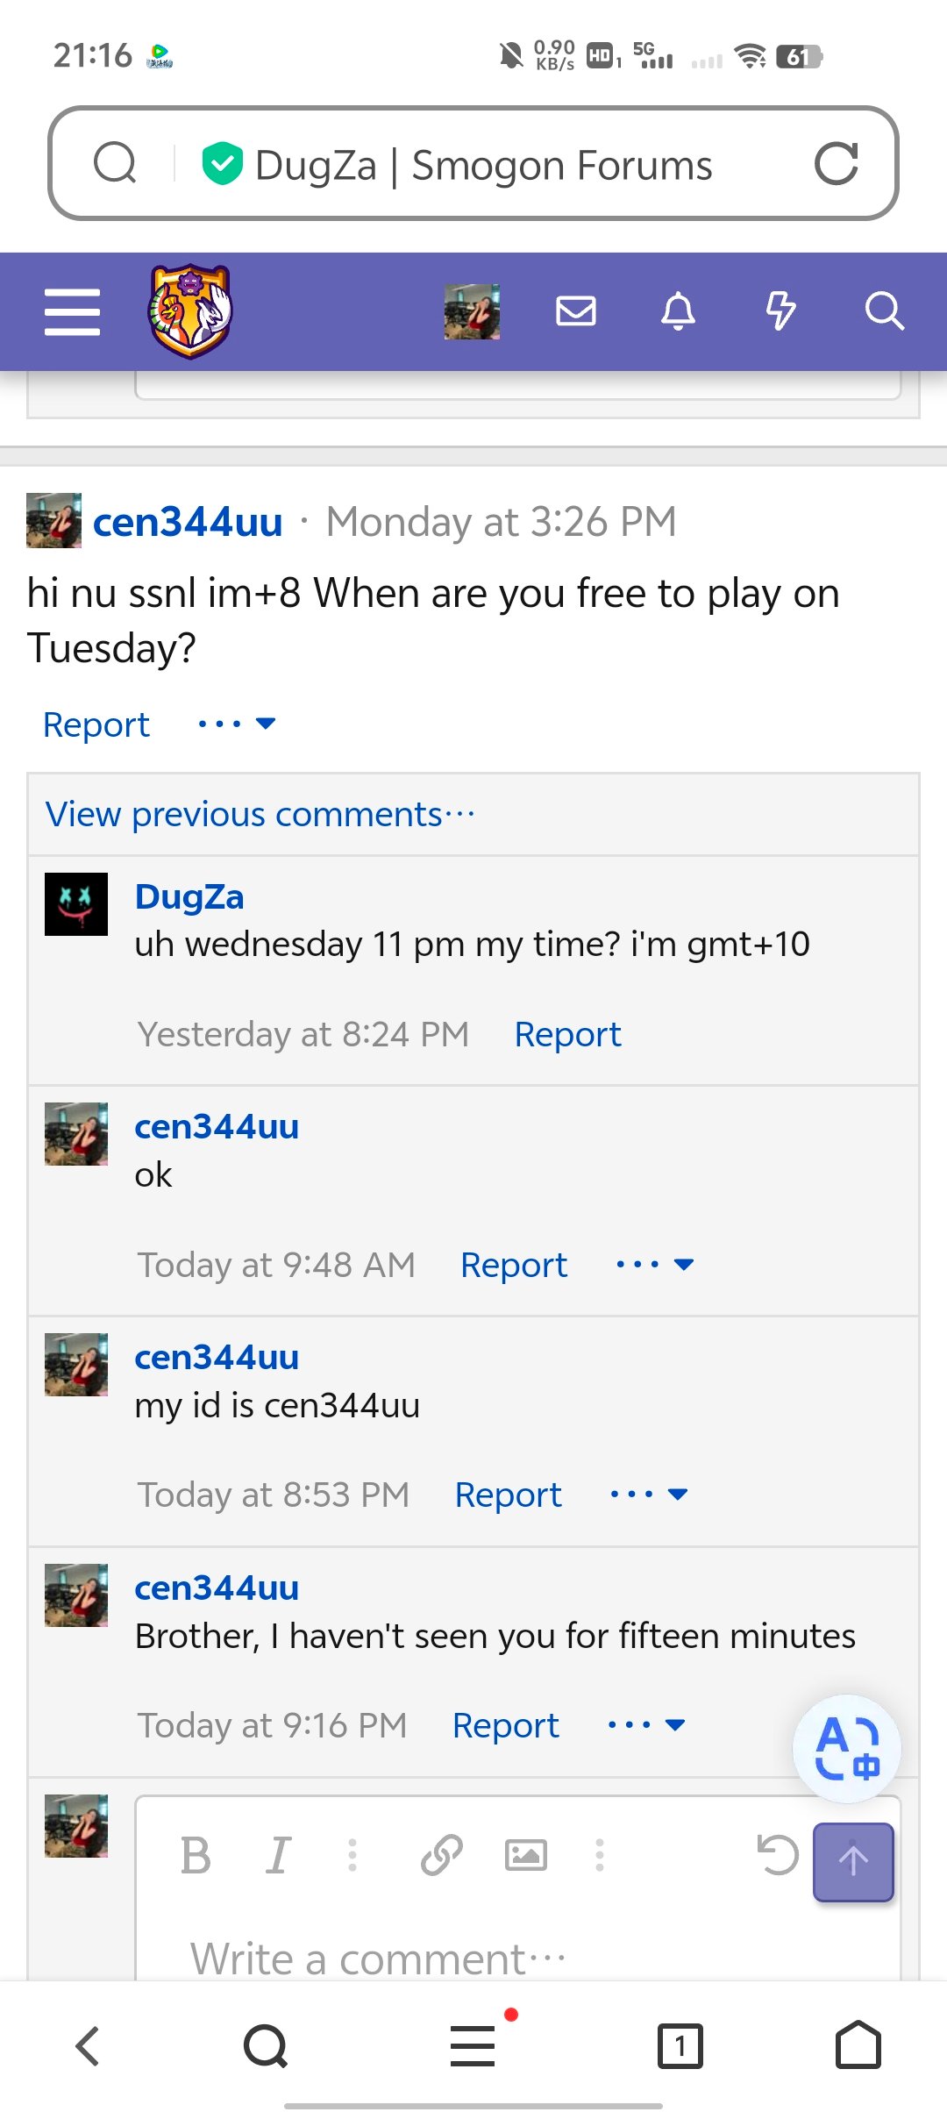Open the browser tabs switcher
The height and width of the screenshot is (2112, 947).
click(680, 2045)
